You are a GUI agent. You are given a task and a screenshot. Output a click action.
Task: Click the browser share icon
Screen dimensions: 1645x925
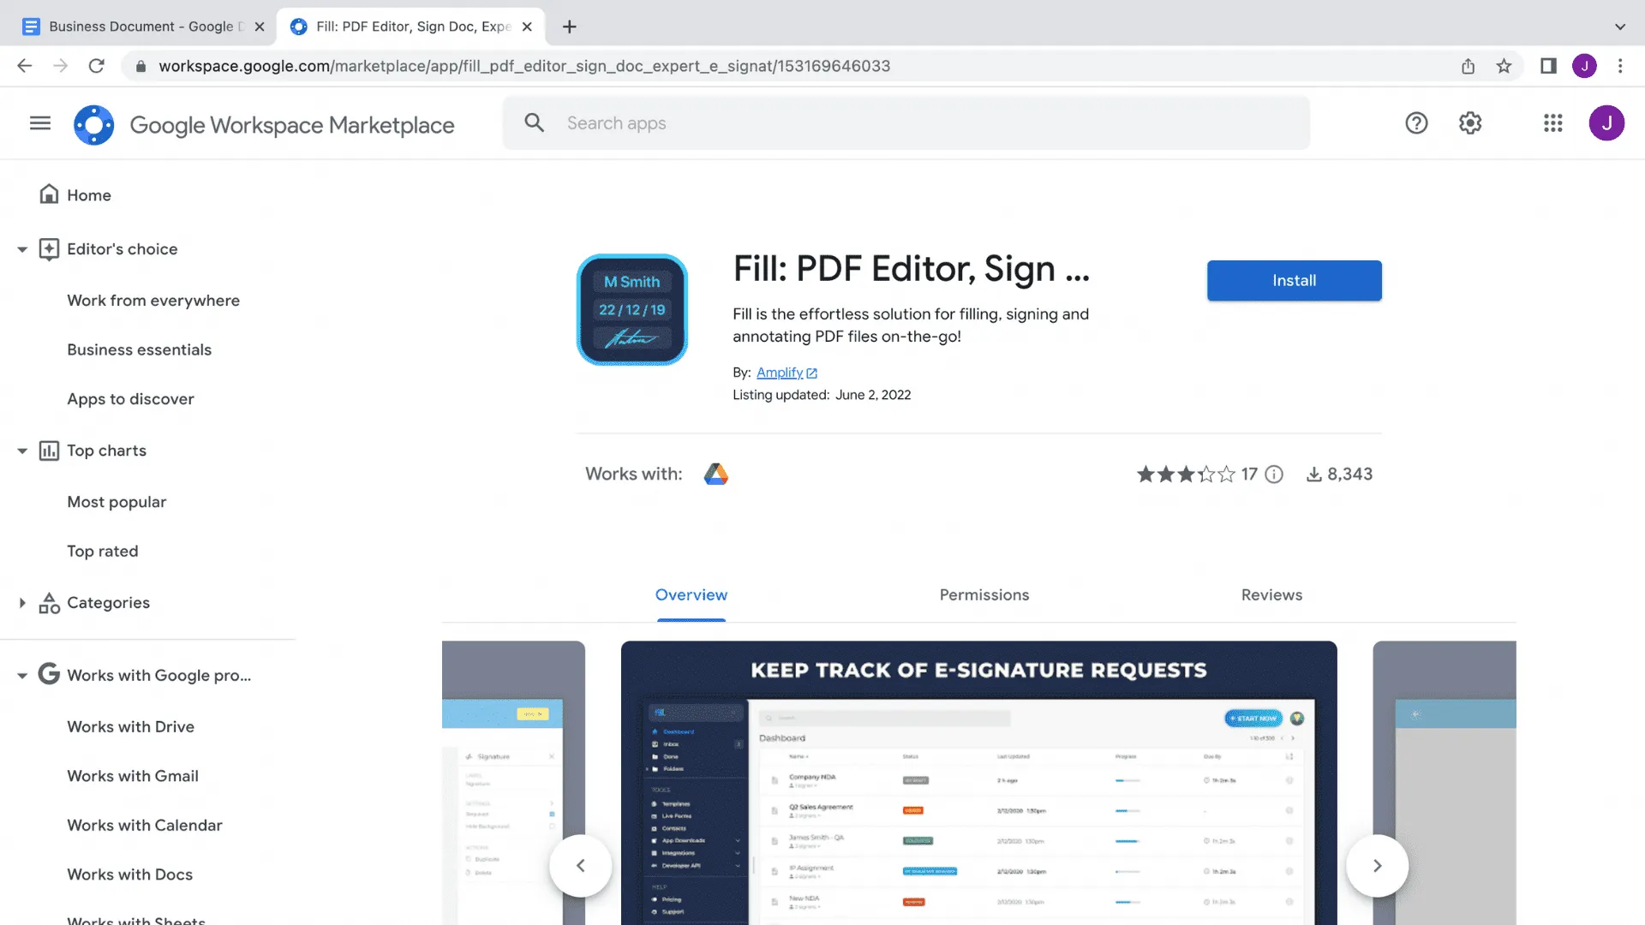pyautogui.click(x=1469, y=66)
